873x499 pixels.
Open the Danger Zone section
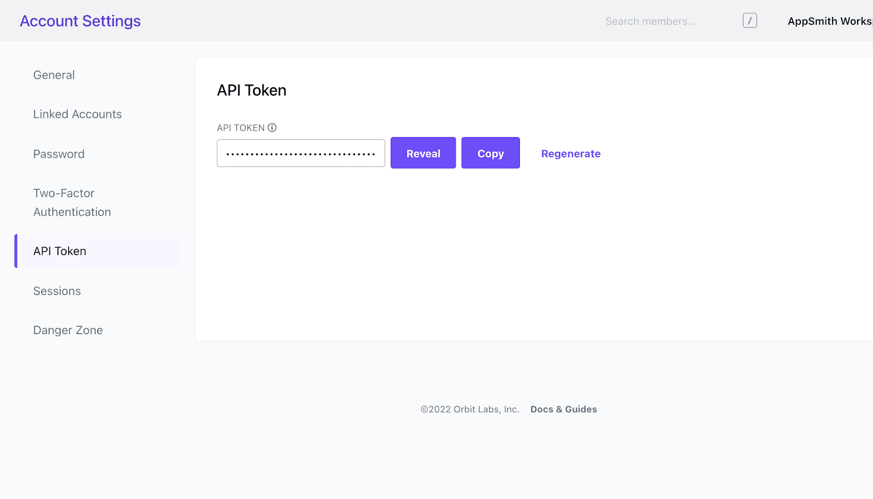coord(68,330)
